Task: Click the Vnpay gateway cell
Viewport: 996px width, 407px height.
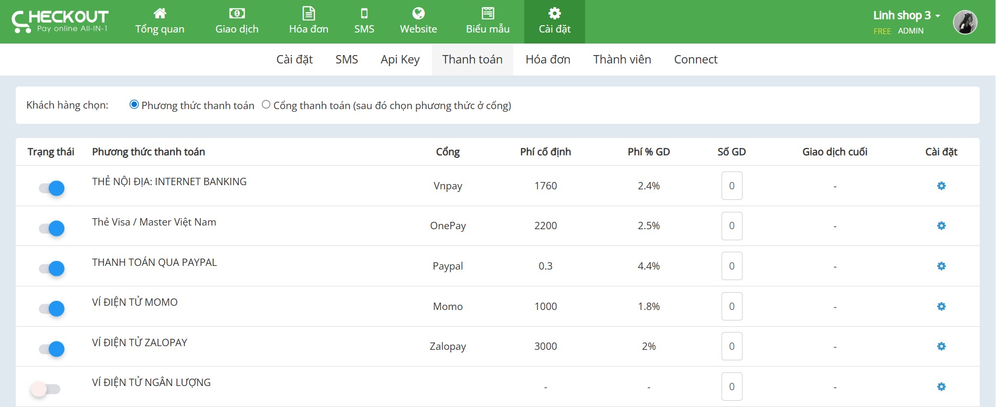Action: pyautogui.click(x=448, y=186)
